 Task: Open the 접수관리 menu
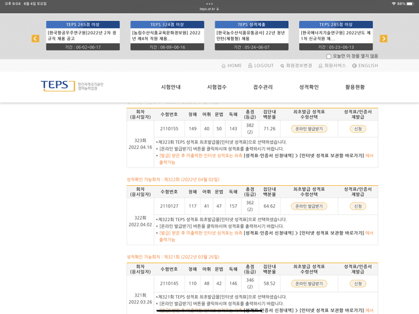pyautogui.click(x=263, y=87)
